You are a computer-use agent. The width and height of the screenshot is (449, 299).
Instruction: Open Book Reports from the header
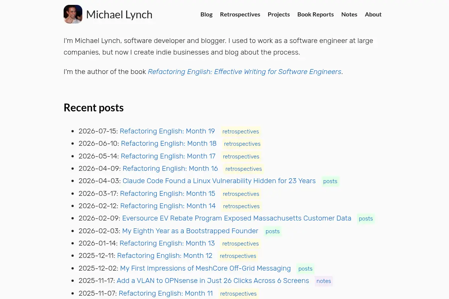pos(315,14)
